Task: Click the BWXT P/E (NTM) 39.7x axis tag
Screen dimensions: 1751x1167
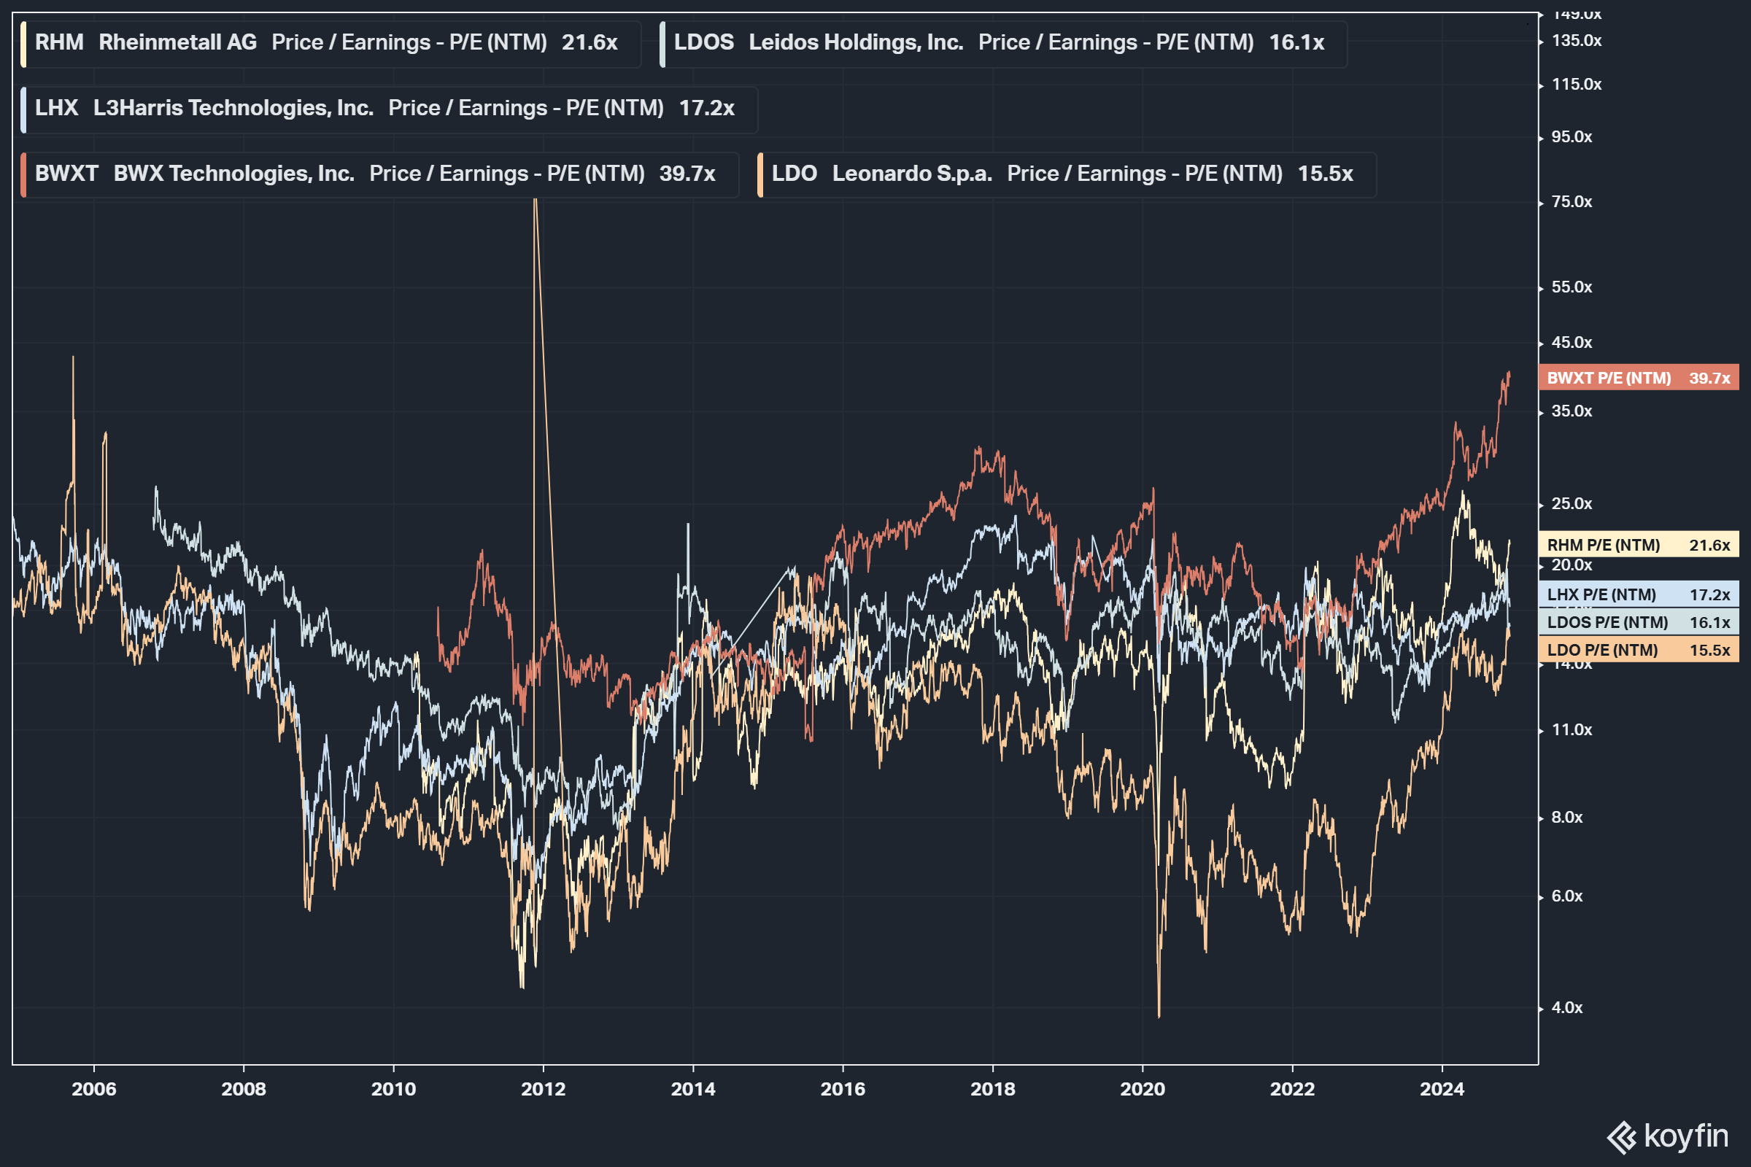Action: [x=1638, y=378]
